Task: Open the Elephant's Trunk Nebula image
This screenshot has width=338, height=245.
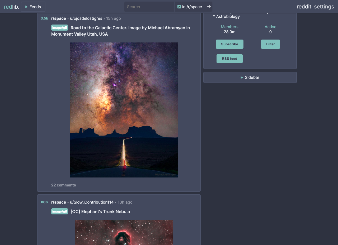Action: pyautogui.click(x=124, y=232)
